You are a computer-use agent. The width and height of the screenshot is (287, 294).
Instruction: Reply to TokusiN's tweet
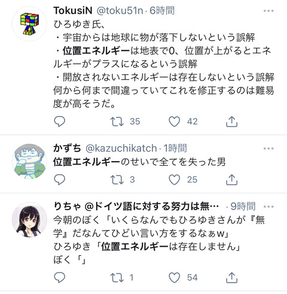[60, 122]
